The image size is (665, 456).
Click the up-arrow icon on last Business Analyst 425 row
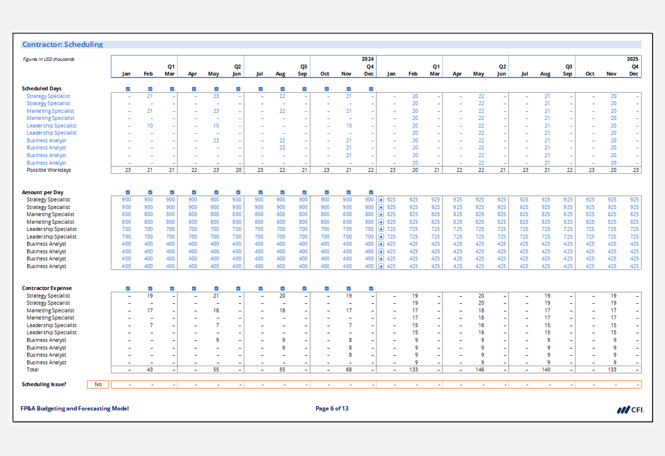click(x=381, y=266)
